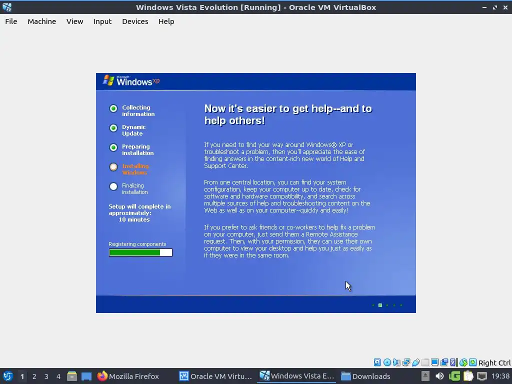
Task: Open the LXQt start menu bird icon
Action: 7,376
